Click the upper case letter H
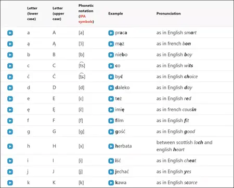 click(x=54, y=146)
